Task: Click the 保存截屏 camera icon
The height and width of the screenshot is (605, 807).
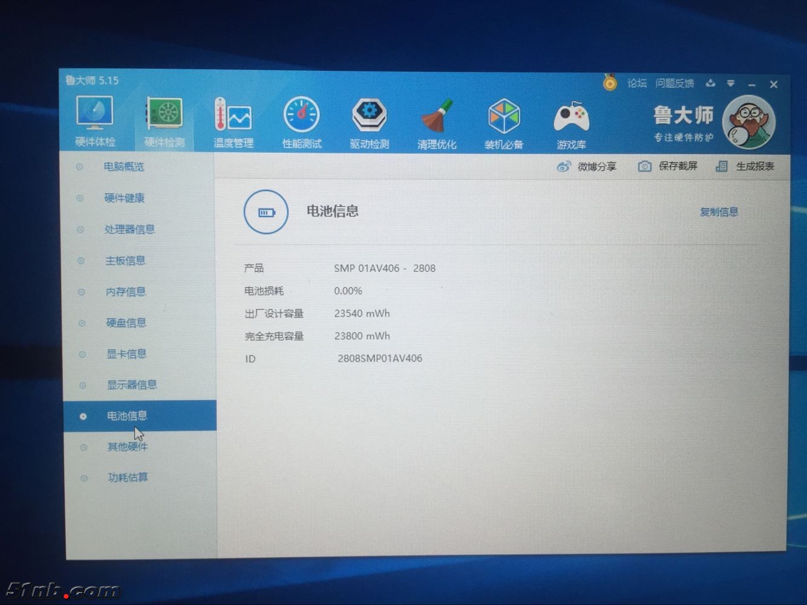Action: [645, 166]
